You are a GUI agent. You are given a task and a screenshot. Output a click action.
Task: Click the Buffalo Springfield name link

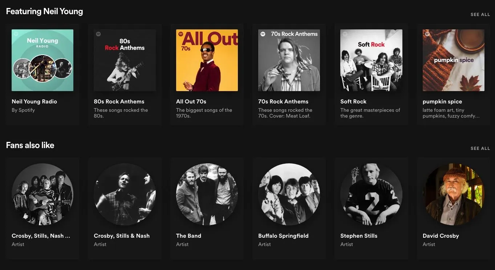click(x=283, y=236)
